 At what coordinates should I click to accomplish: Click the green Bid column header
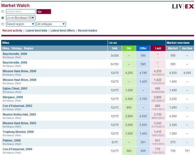click(129, 48)
